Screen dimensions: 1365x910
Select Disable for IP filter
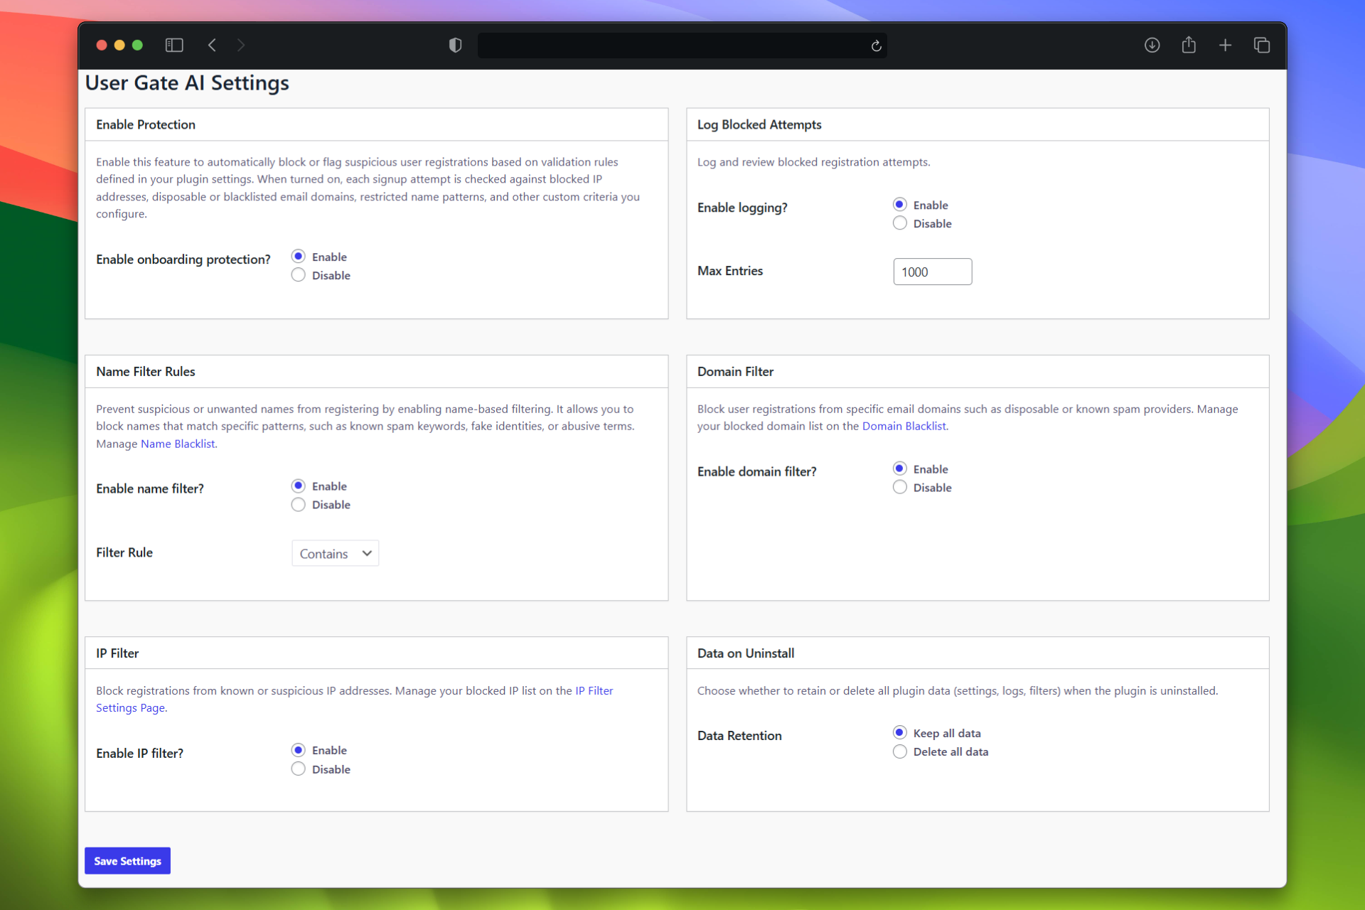pyautogui.click(x=299, y=769)
